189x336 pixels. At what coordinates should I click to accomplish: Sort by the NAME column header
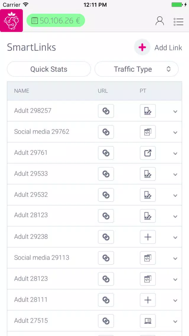(22, 91)
